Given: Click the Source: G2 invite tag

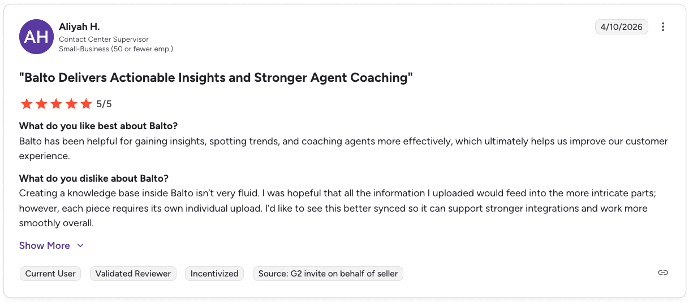Looking at the screenshot, I should tap(328, 274).
